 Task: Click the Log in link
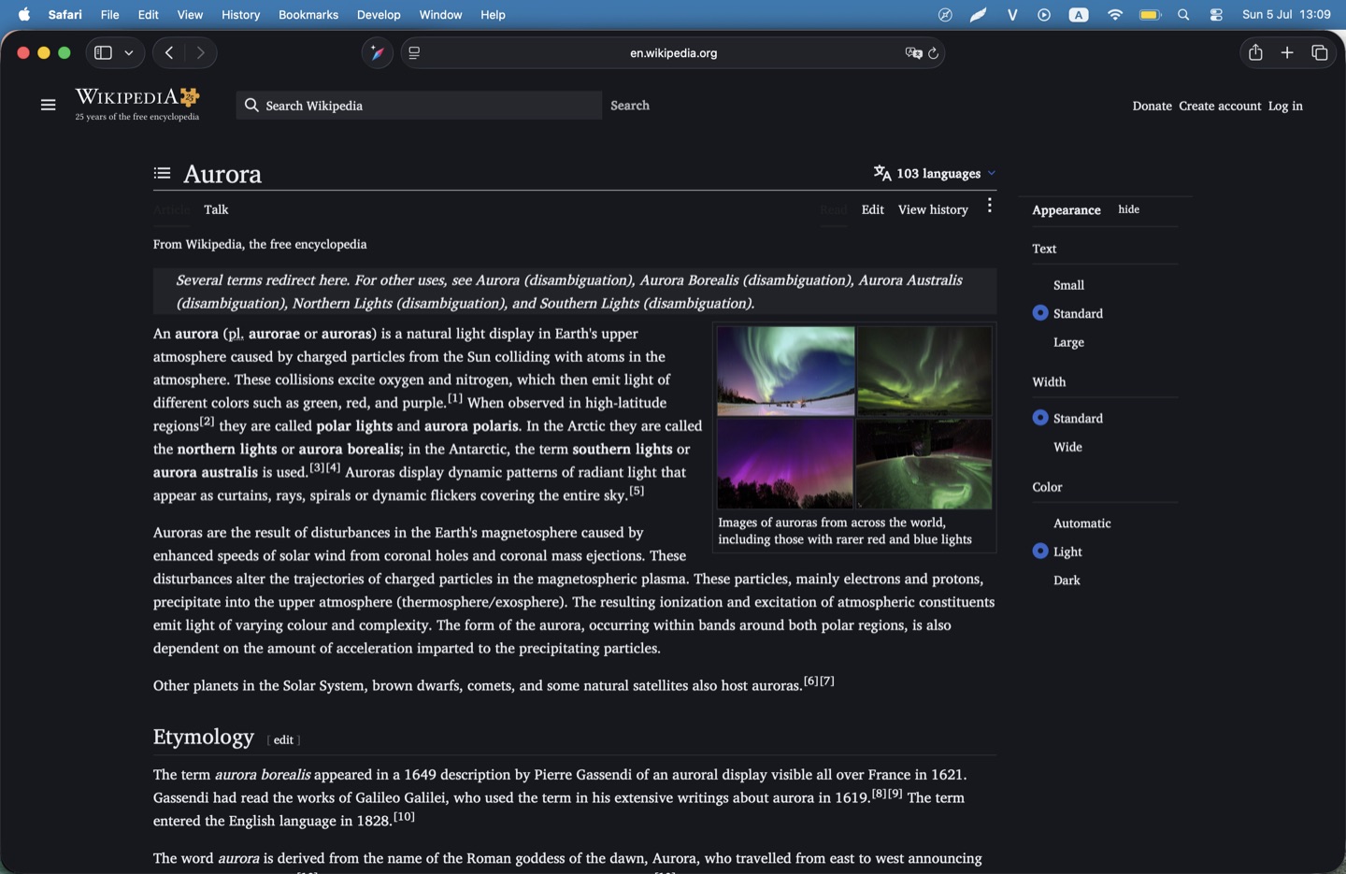coord(1285,106)
